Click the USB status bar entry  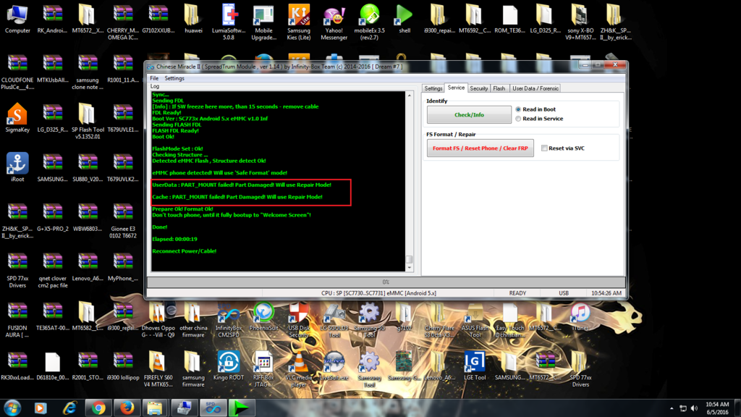pos(564,293)
